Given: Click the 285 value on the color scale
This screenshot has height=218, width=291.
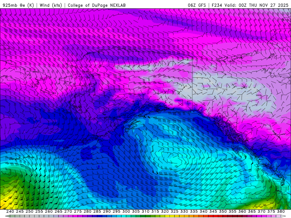Looking at the screenshot, I should pyautogui.click(x=97, y=211).
